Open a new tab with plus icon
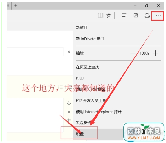Image resolution: width=166 pixels, height=143 pixels. pyautogui.click(x=16, y=6)
